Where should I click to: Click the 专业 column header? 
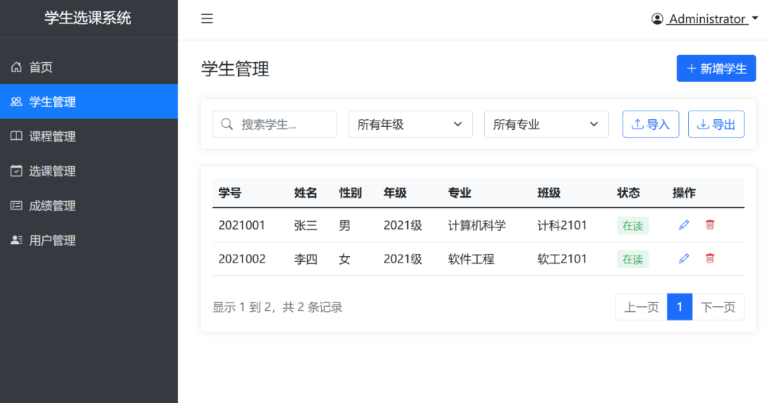[460, 193]
